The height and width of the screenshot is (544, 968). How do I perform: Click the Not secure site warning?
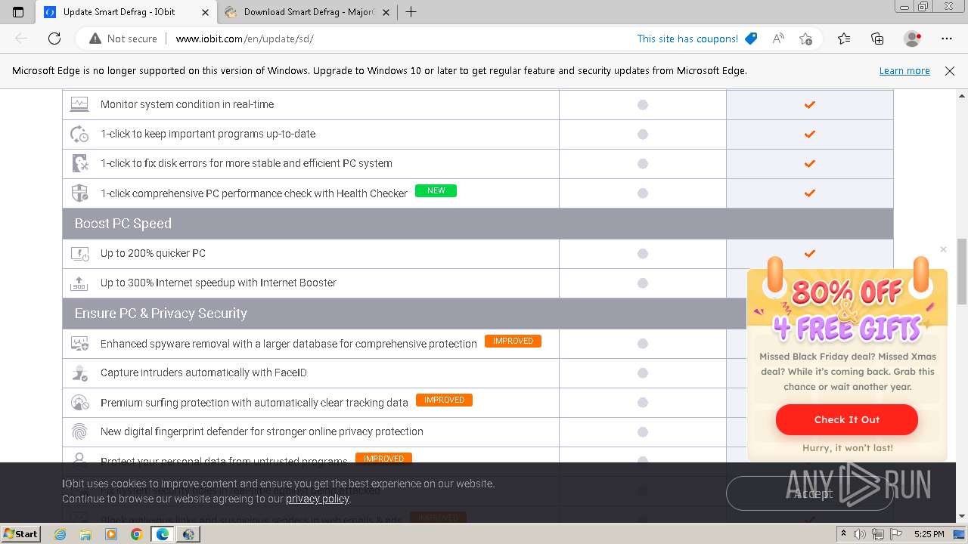tap(123, 39)
